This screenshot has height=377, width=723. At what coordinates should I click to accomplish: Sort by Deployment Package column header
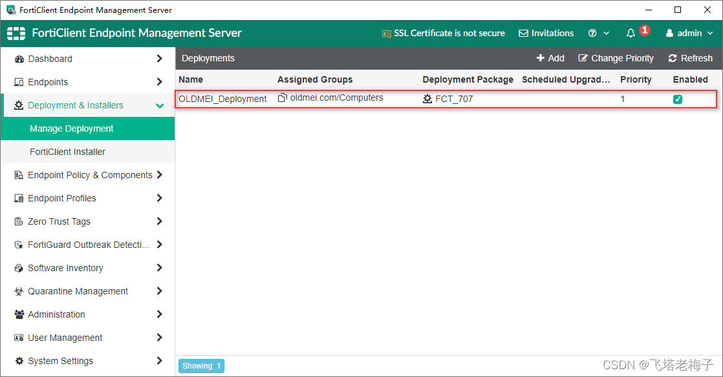tap(468, 79)
